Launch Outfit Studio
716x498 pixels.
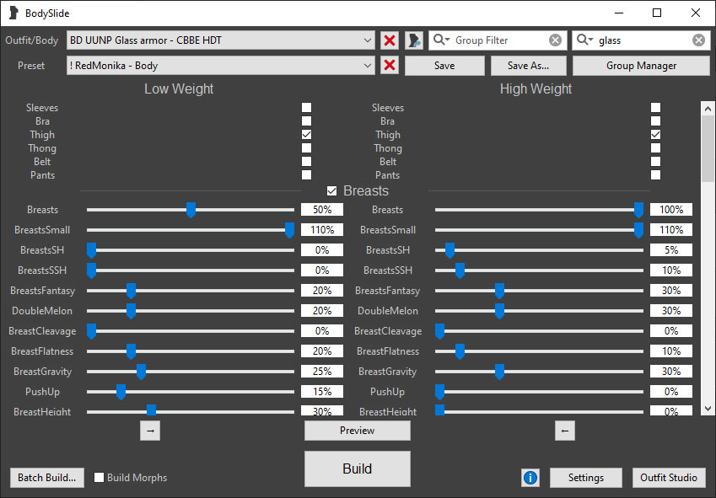pyautogui.click(x=669, y=478)
